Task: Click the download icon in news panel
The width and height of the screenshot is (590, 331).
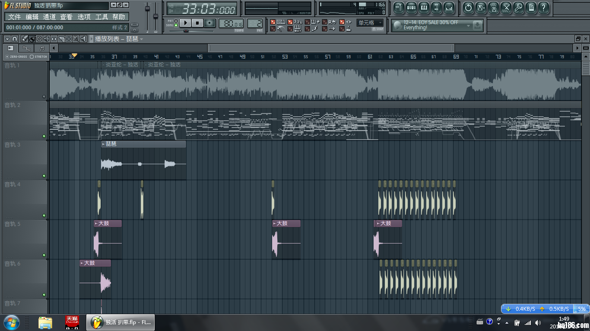Action: 477,25
